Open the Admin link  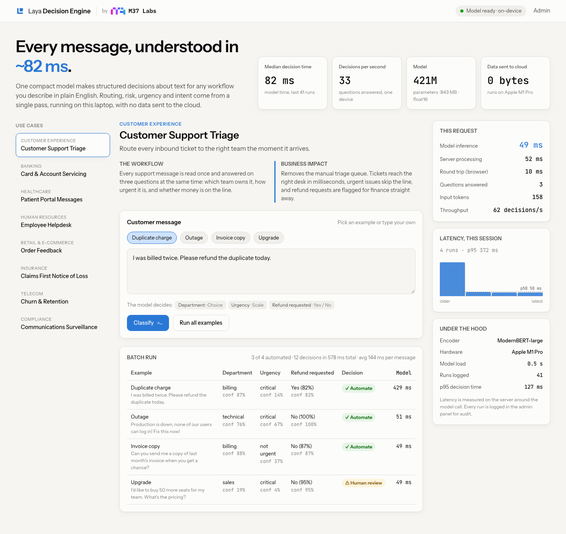click(542, 11)
